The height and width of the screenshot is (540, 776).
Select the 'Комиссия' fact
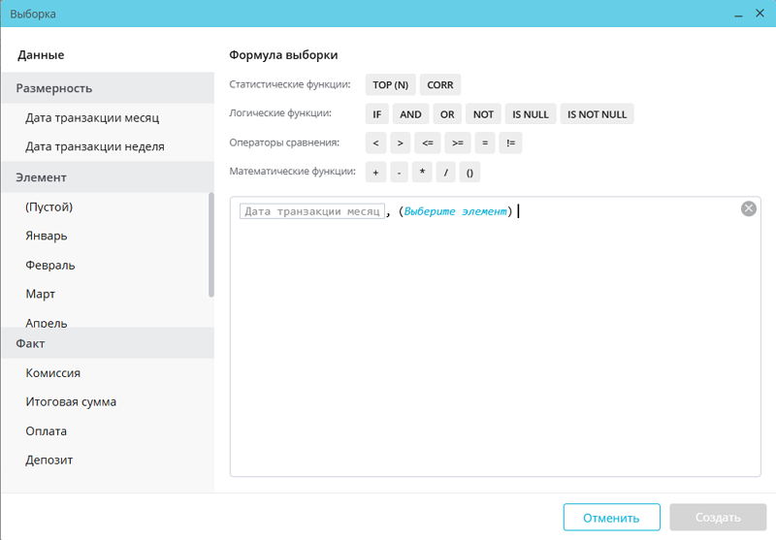click(x=53, y=373)
